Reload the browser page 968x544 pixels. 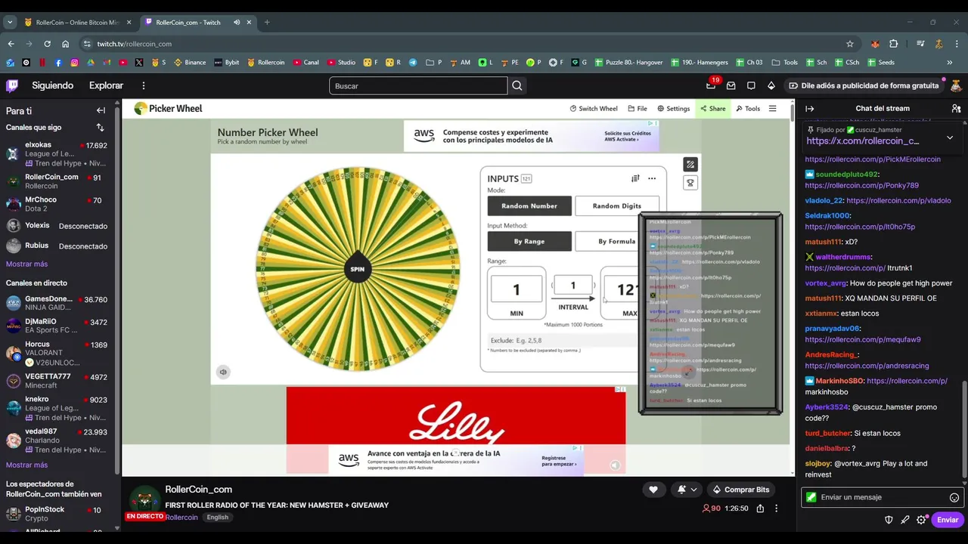point(47,44)
